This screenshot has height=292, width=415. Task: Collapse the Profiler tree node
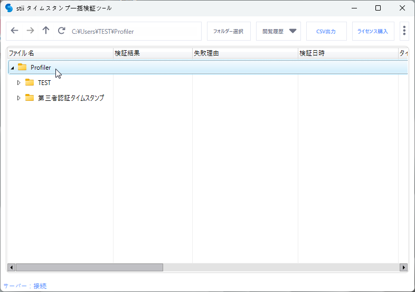point(12,68)
